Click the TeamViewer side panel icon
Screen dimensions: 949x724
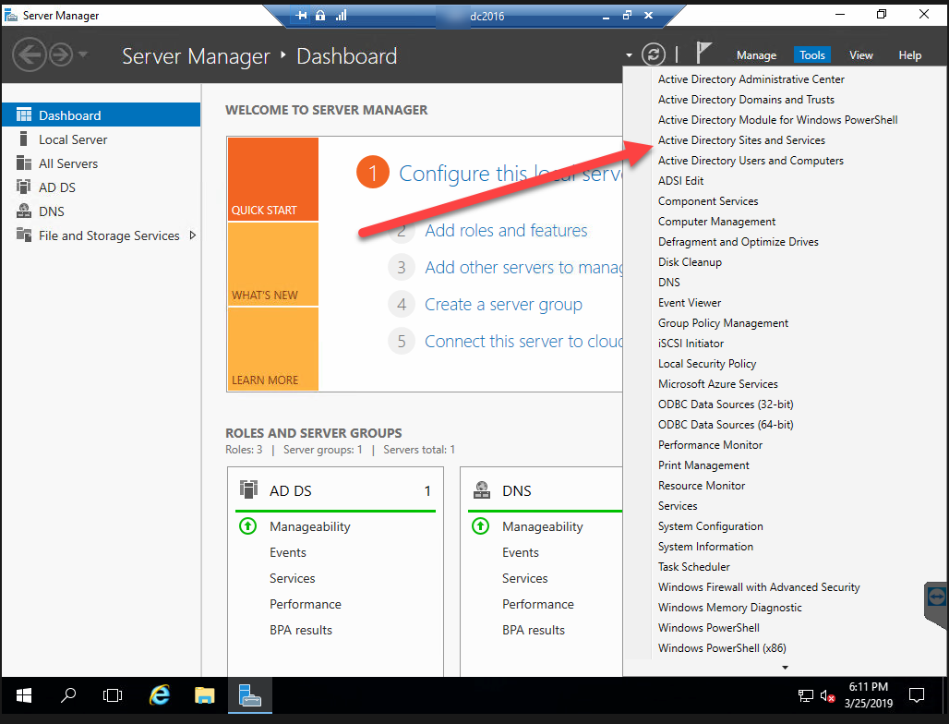[x=936, y=597]
